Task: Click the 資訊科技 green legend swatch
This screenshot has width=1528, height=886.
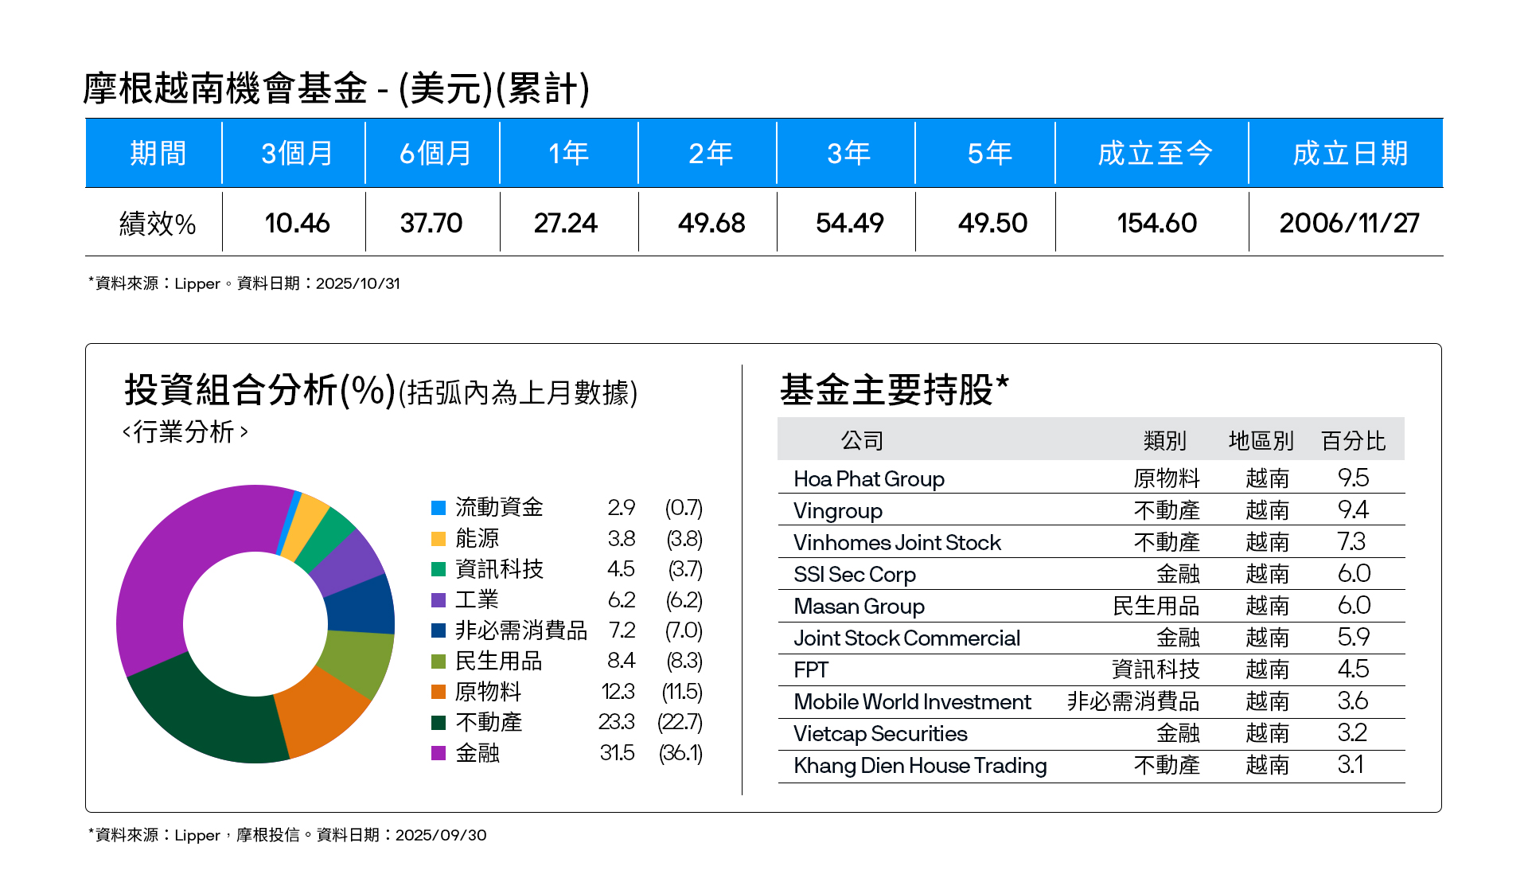Action: click(x=439, y=569)
